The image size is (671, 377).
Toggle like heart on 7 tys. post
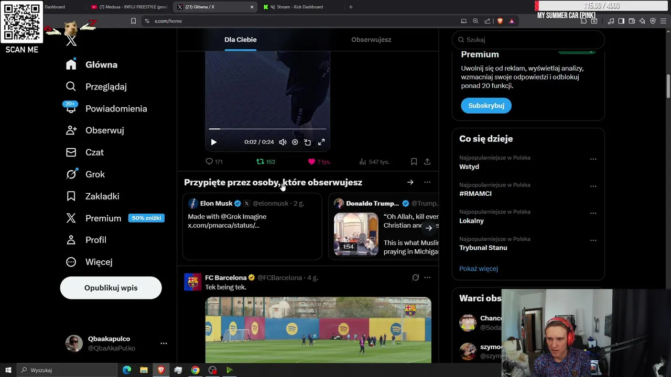pos(319,162)
